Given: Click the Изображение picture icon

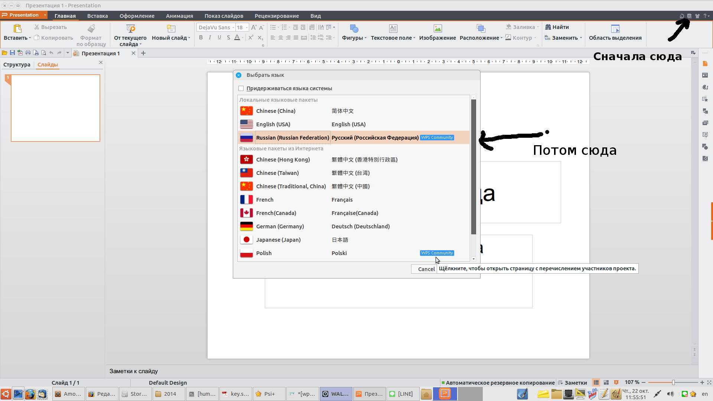Looking at the screenshot, I should click(437, 29).
